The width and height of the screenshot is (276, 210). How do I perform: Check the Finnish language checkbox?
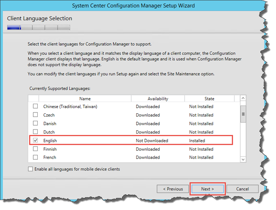[x=35, y=149]
